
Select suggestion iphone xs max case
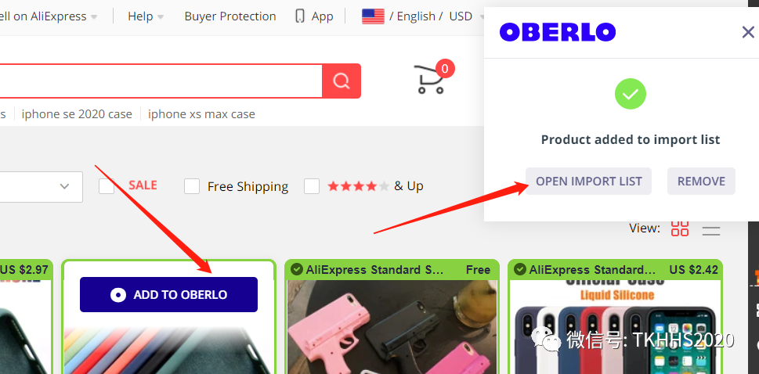click(x=201, y=114)
